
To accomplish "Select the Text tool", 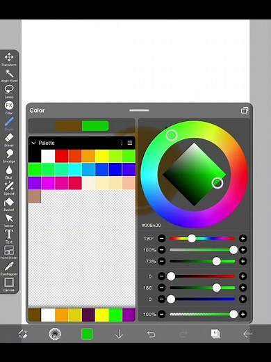I will (x=9, y=236).
